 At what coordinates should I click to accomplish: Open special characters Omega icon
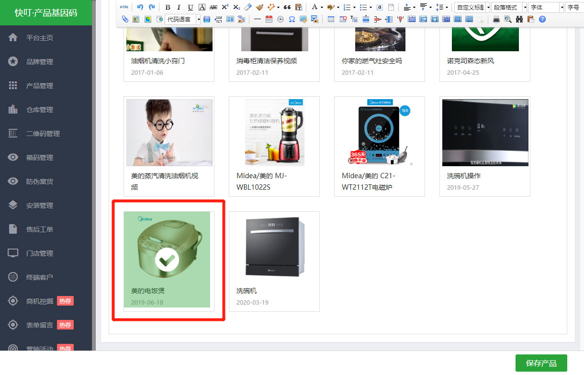[292, 19]
